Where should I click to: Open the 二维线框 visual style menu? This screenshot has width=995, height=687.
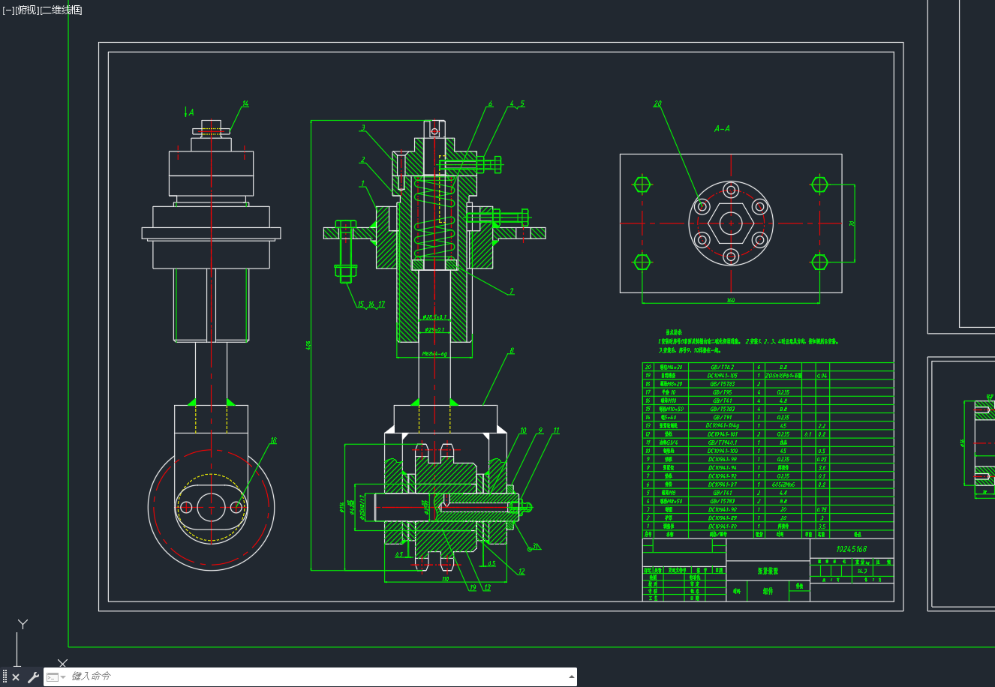(x=62, y=10)
